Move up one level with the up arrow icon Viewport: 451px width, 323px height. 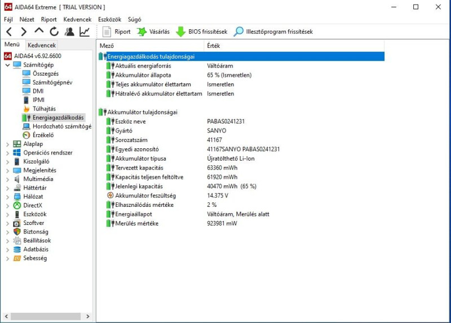pyautogui.click(x=39, y=31)
